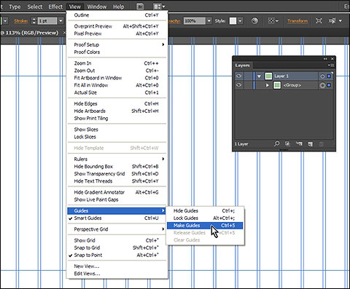Click the Stroke link label

20,21
